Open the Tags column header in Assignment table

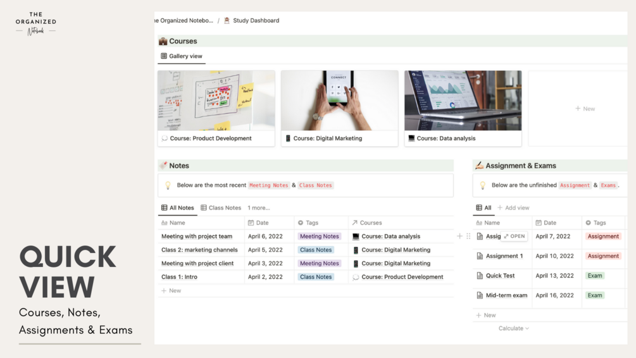coord(604,223)
